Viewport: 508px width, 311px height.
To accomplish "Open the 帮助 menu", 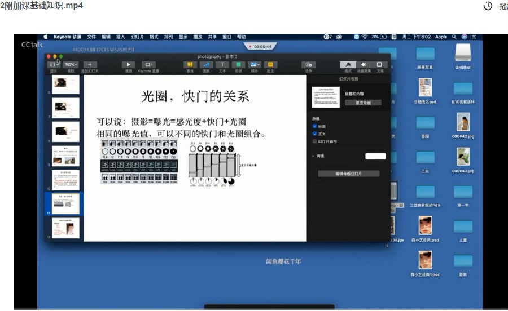I will click(242, 37).
